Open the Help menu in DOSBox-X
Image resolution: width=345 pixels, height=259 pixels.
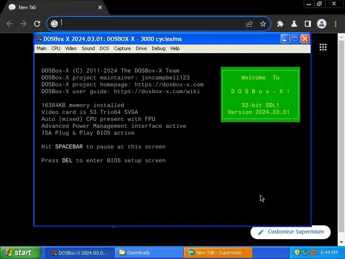(x=175, y=48)
